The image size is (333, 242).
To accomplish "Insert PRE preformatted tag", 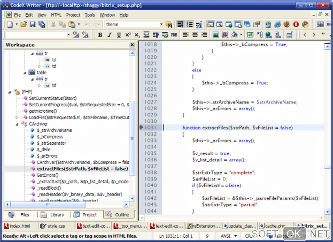I will (x=174, y=35).
